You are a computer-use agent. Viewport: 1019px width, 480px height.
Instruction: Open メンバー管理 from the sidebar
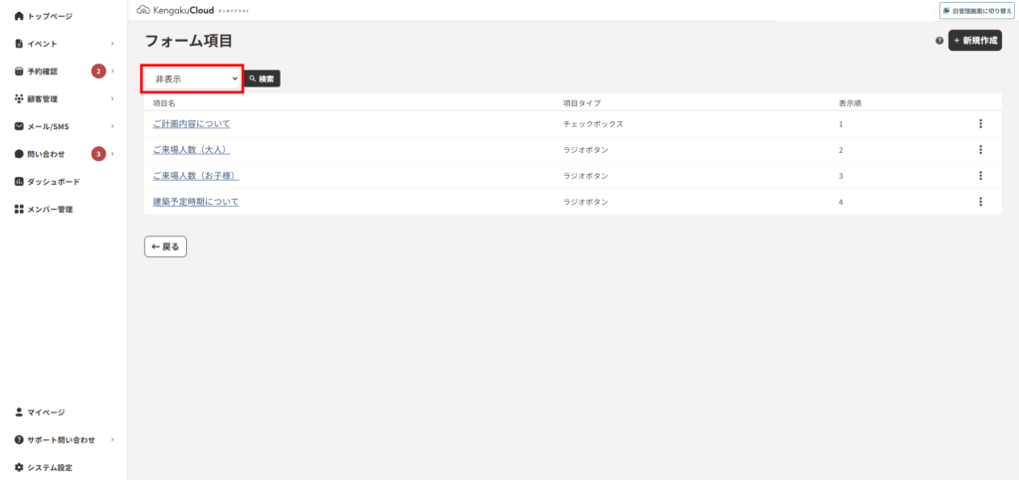[44, 210]
